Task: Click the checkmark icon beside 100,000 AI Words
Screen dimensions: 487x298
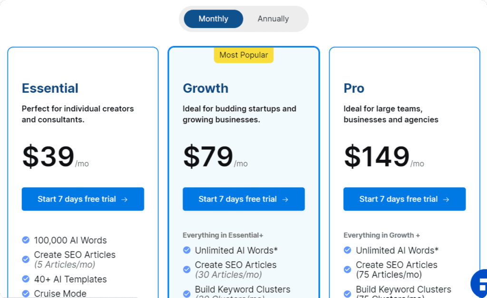Action: (x=26, y=240)
